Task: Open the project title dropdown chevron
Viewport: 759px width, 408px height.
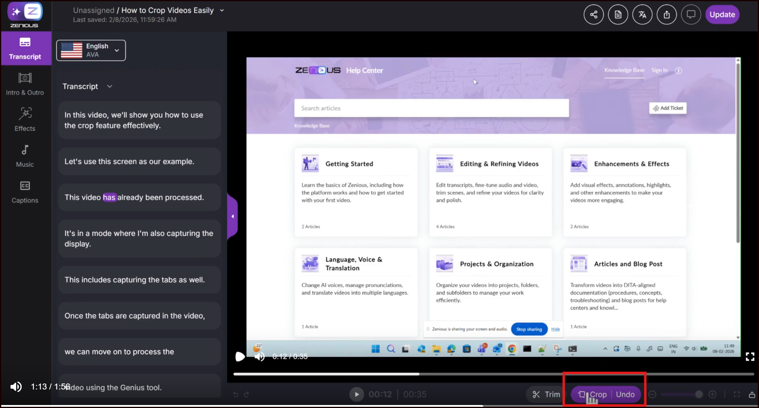Action: [222, 10]
